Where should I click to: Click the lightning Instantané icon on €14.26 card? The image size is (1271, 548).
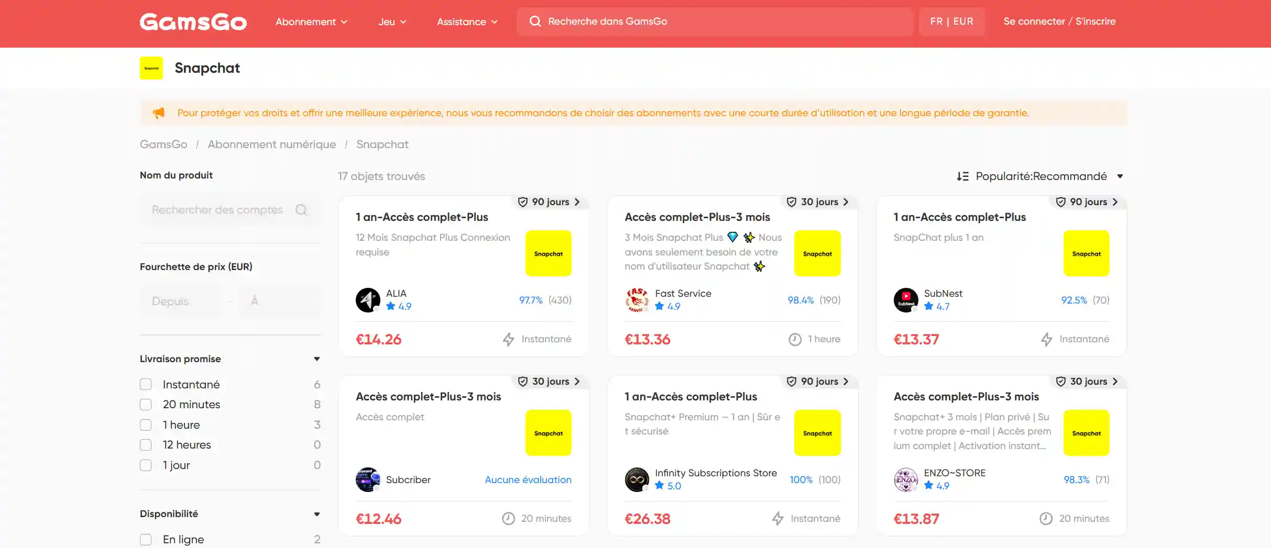508,340
